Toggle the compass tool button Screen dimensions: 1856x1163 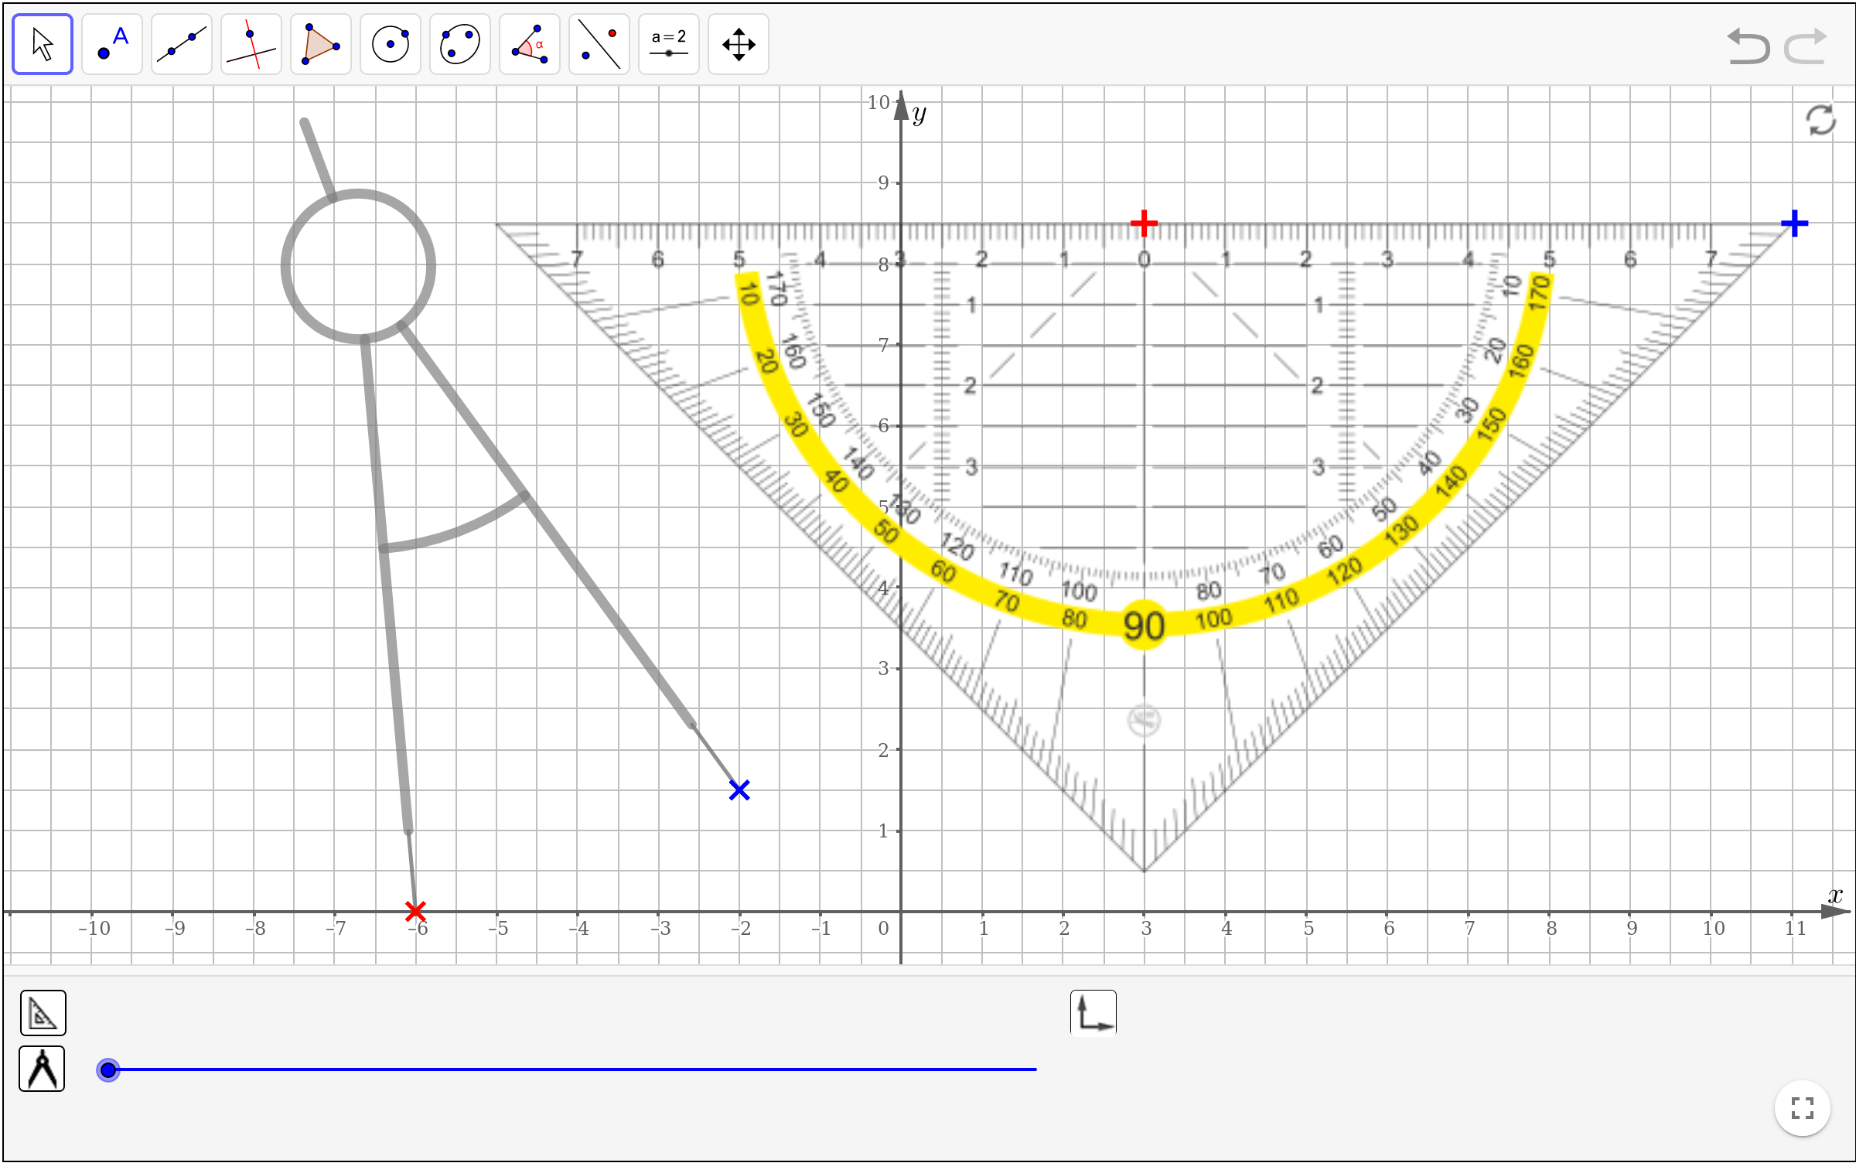pos(43,1069)
